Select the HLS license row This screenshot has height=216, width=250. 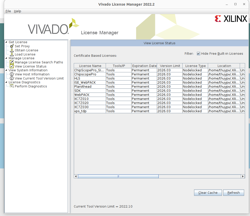tap(159, 78)
